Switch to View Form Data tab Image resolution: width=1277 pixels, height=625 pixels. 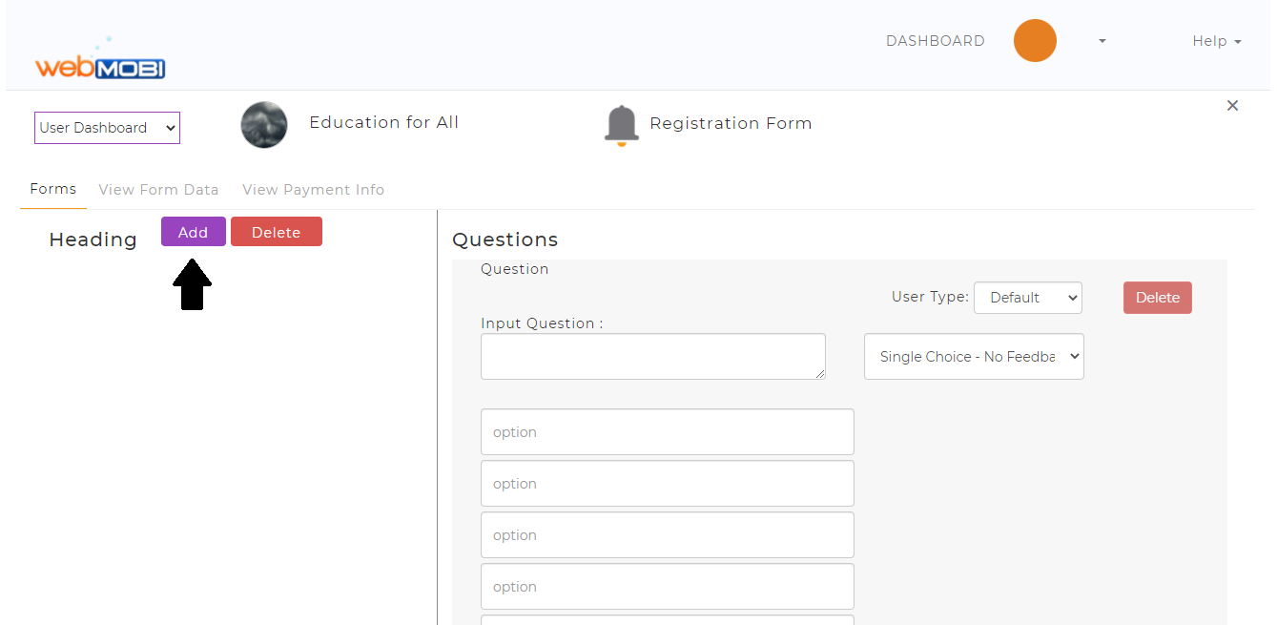158,190
